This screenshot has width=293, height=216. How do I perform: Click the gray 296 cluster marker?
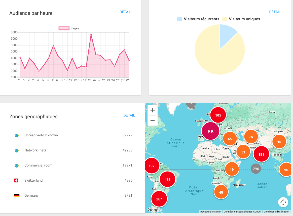pyautogui.click(x=256, y=169)
